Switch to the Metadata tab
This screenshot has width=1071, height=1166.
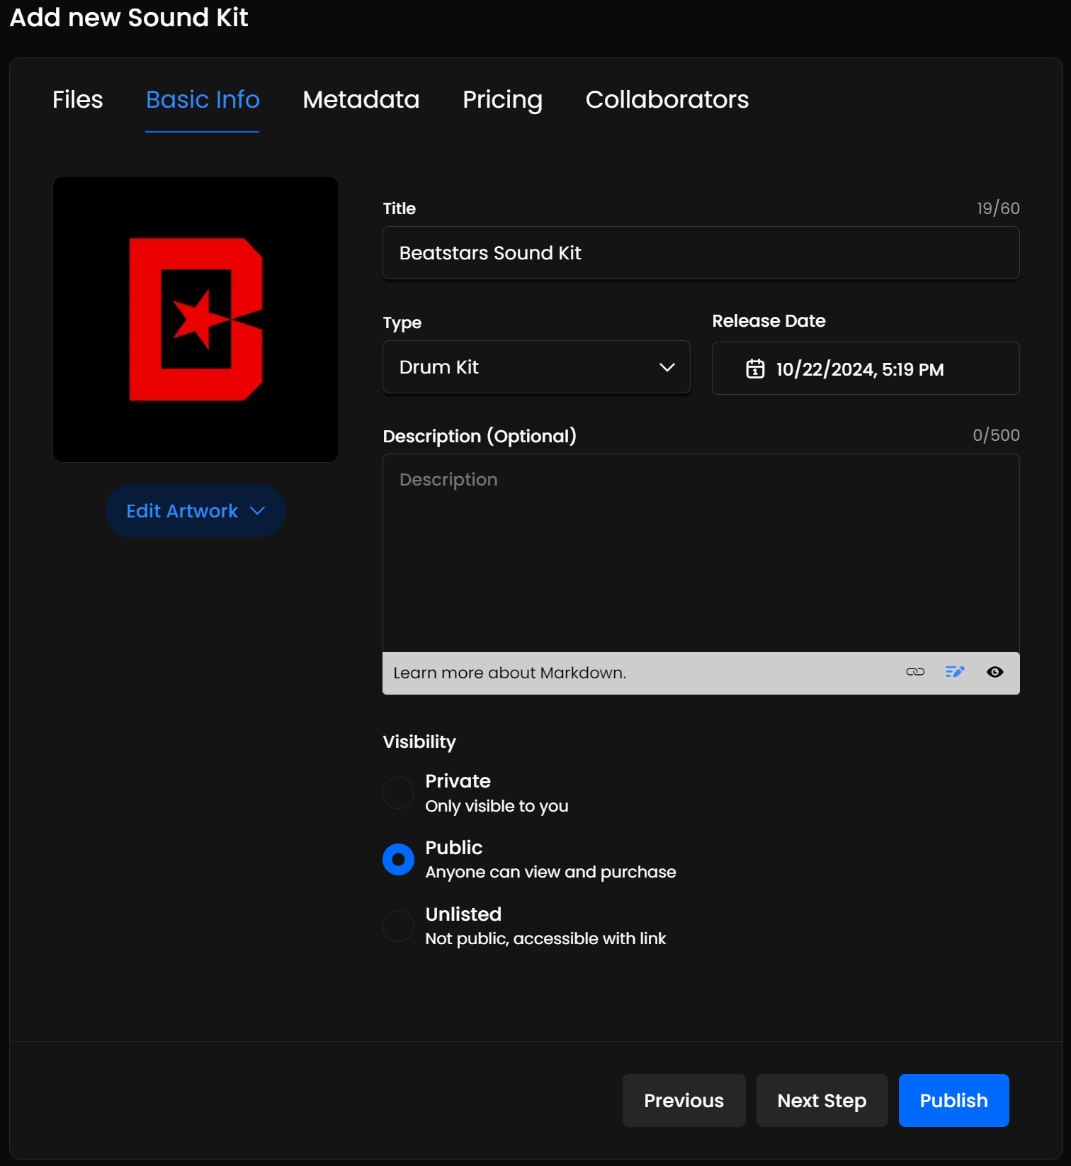point(361,100)
